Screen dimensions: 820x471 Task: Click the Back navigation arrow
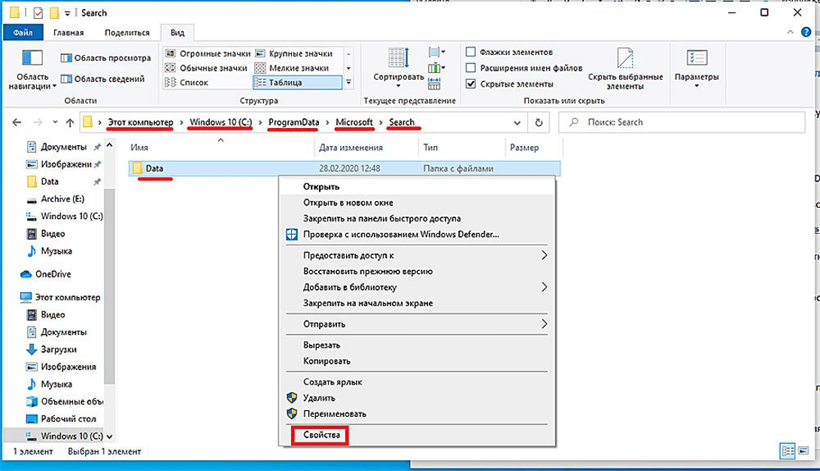(x=17, y=122)
